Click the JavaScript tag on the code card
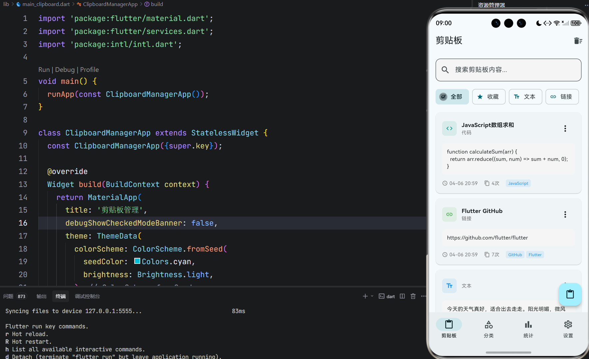The height and width of the screenshot is (359, 589). [x=518, y=183]
